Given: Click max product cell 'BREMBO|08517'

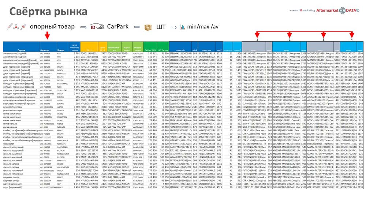Looking at the screenshot, I should [207, 70].
